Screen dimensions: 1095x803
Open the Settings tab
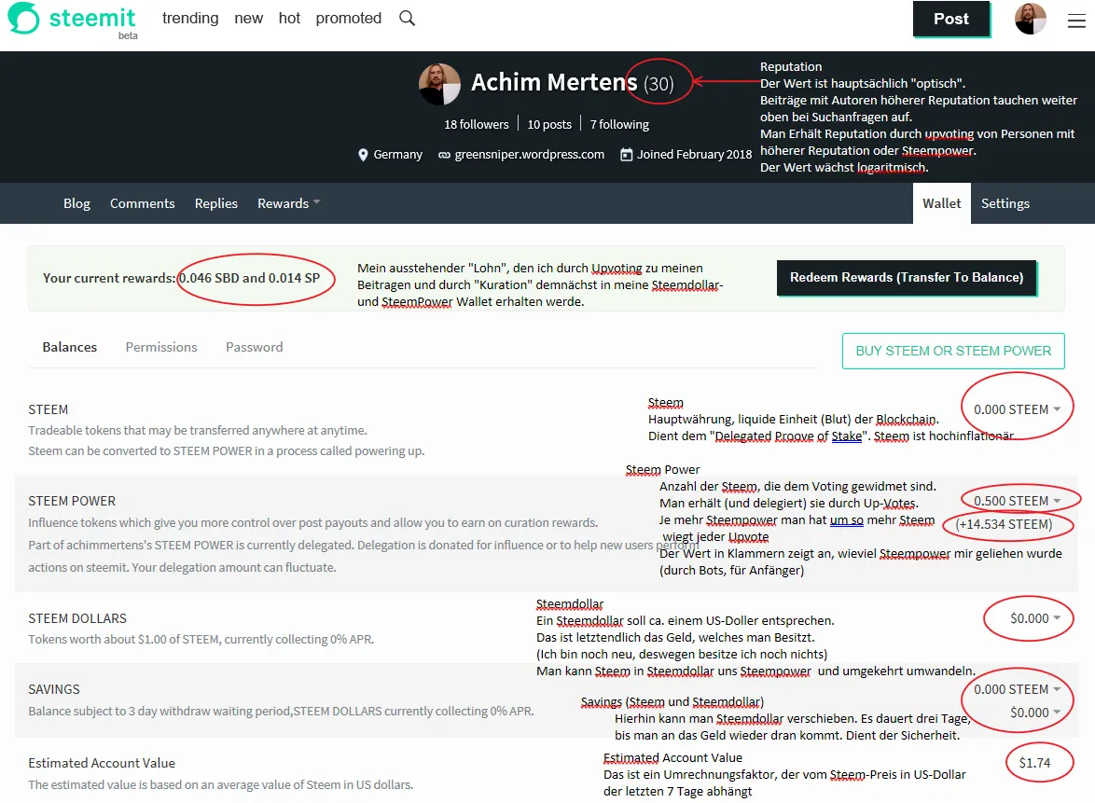(1005, 203)
